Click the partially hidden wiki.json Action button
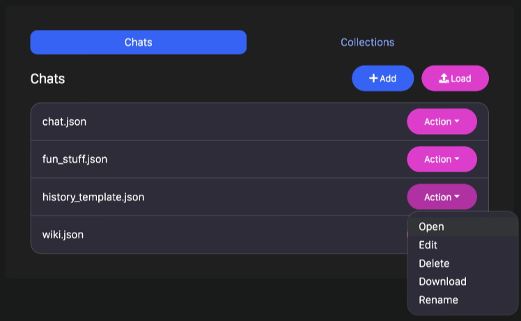 click(407, 234)
